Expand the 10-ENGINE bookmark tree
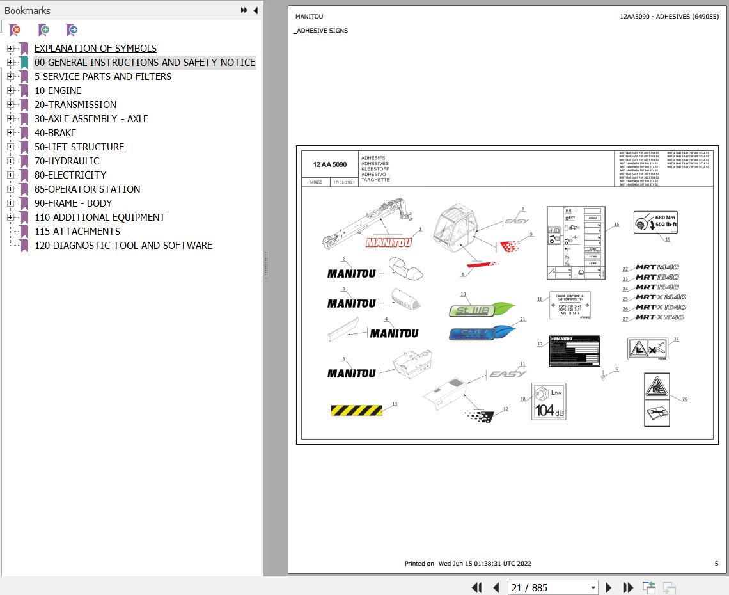Screen dimensions: 729x595 point(10,90)
